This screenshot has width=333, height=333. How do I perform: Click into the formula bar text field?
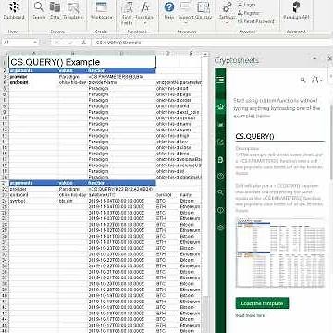[210, 43]
